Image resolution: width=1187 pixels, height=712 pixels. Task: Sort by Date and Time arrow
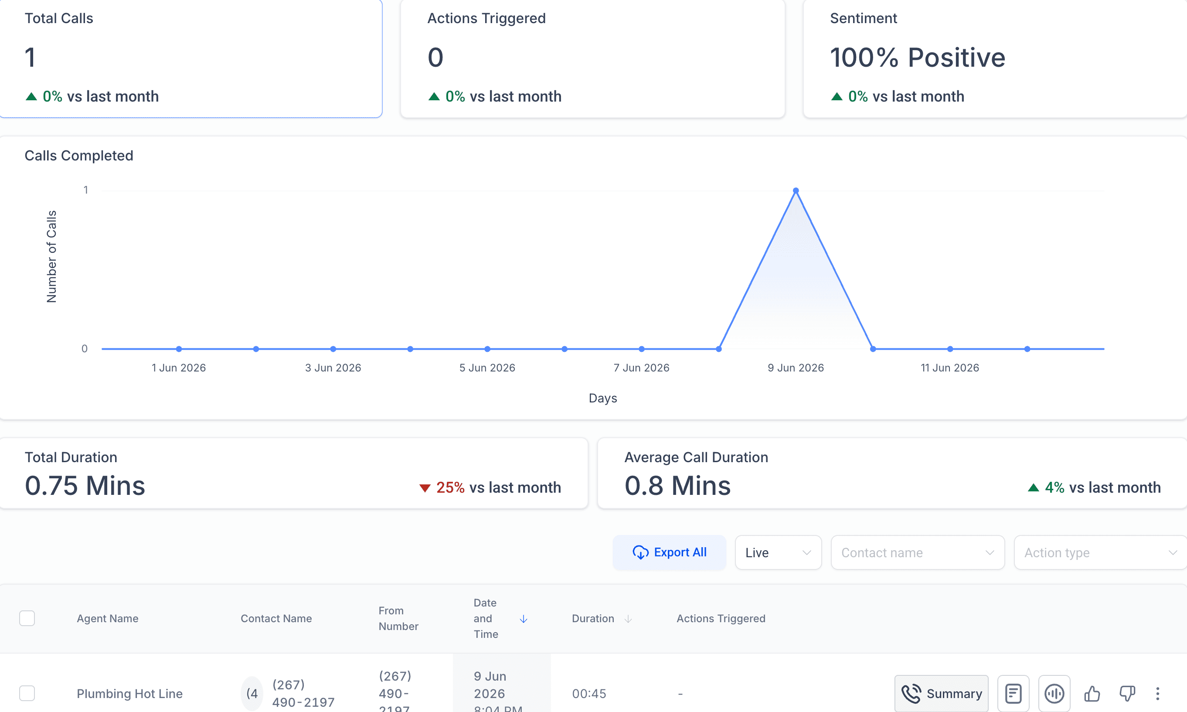point(523,619)
